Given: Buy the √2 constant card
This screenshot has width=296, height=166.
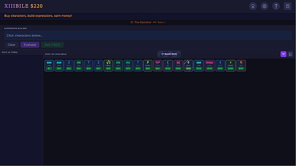Looking at the screenshot, I should point(108,65).
